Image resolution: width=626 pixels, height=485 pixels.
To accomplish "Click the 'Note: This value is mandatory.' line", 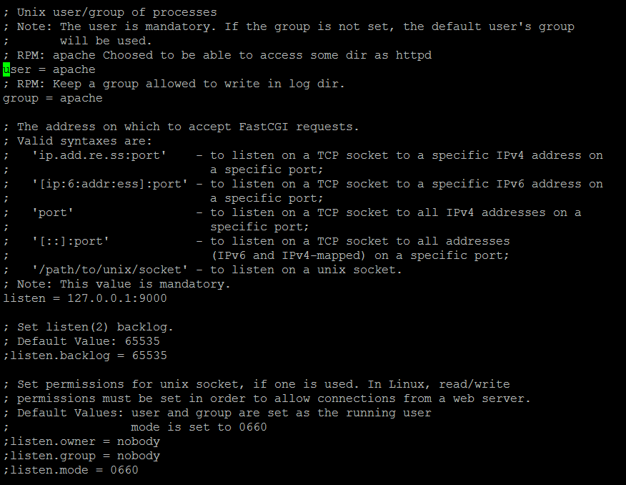I will (124, 284).
